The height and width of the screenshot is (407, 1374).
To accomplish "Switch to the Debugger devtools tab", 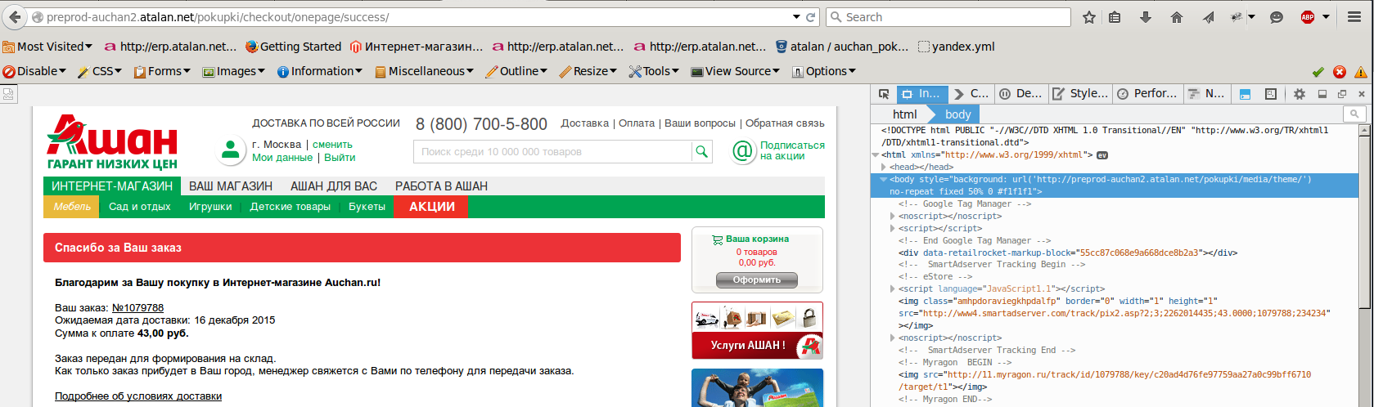I will [x=1020, y=94].
